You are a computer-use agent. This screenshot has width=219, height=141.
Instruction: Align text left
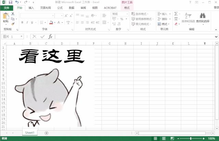77,22
